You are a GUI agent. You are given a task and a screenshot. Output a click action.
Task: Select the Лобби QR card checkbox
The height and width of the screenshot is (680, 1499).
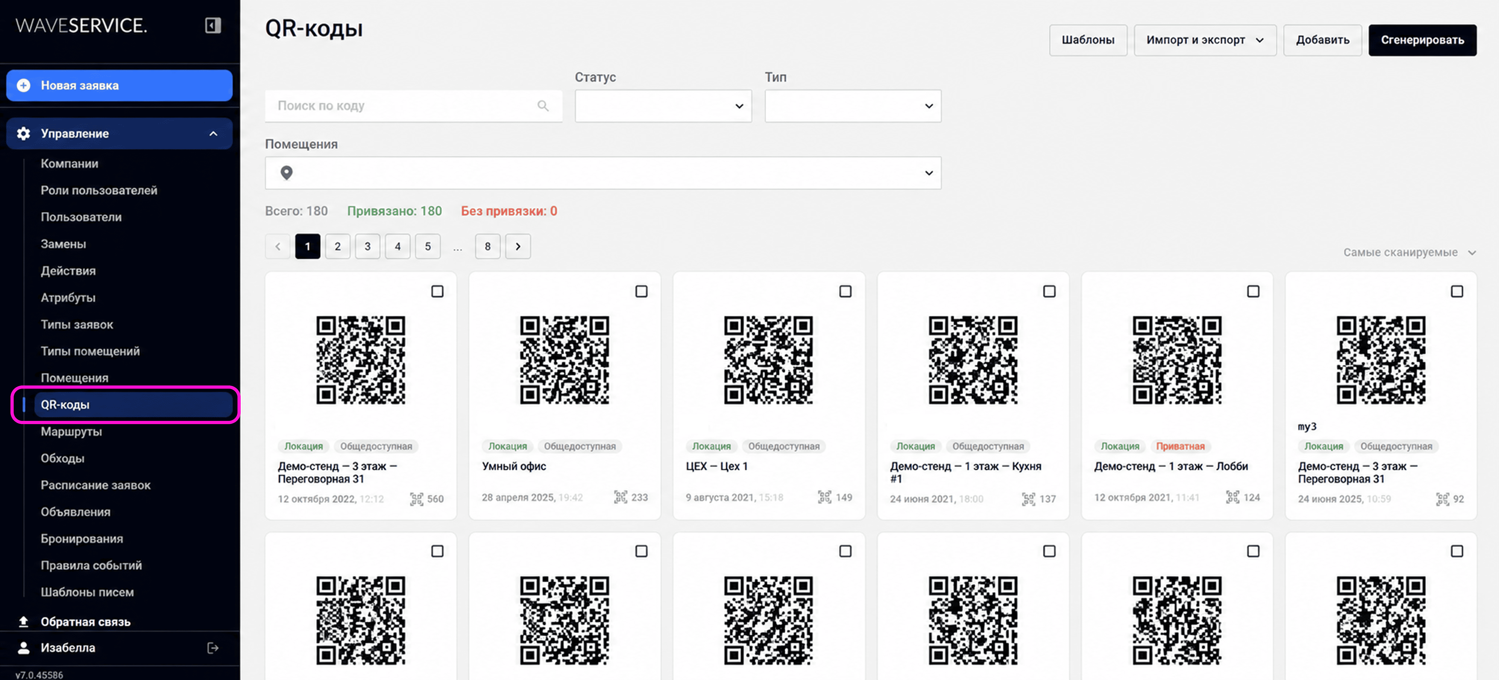1253,291
